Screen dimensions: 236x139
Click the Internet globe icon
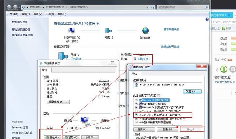(146, 31)
